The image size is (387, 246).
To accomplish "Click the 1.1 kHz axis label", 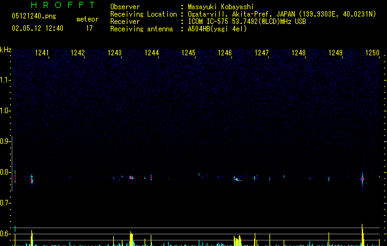I will coord(5,80).
